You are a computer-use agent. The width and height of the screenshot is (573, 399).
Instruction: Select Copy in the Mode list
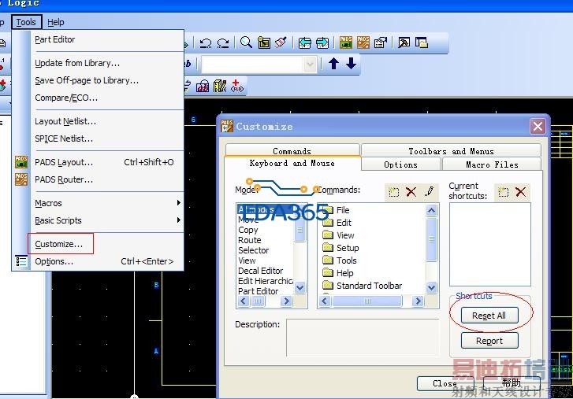click(x=248, y=230)
